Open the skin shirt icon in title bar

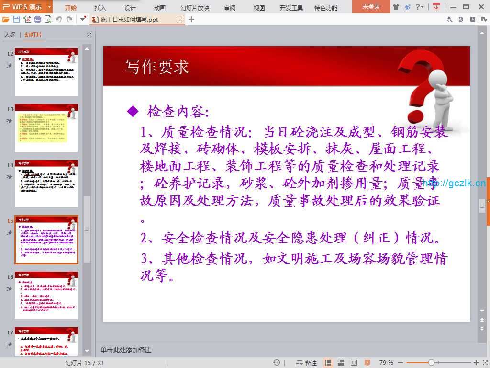(x=396, y=7)
